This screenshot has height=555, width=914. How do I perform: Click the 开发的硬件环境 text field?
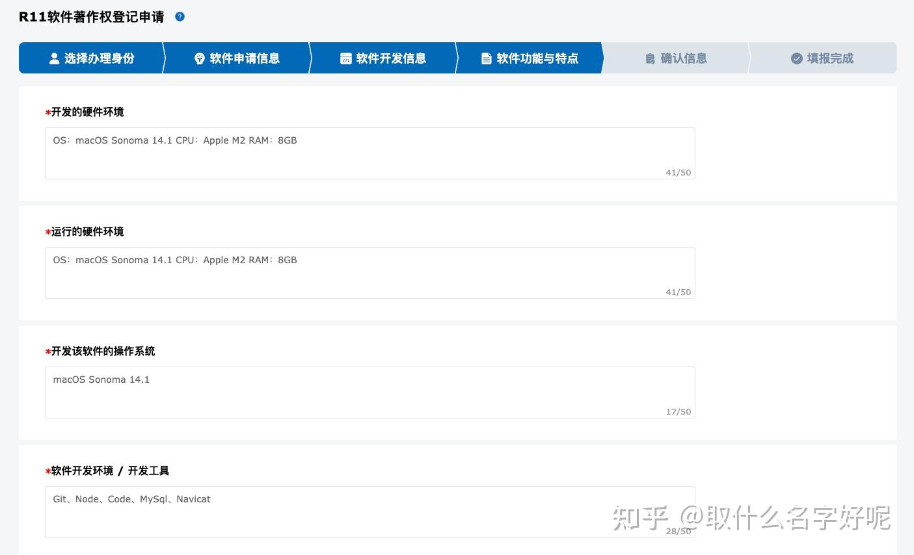pyautogui.click(x=370, y=153)
